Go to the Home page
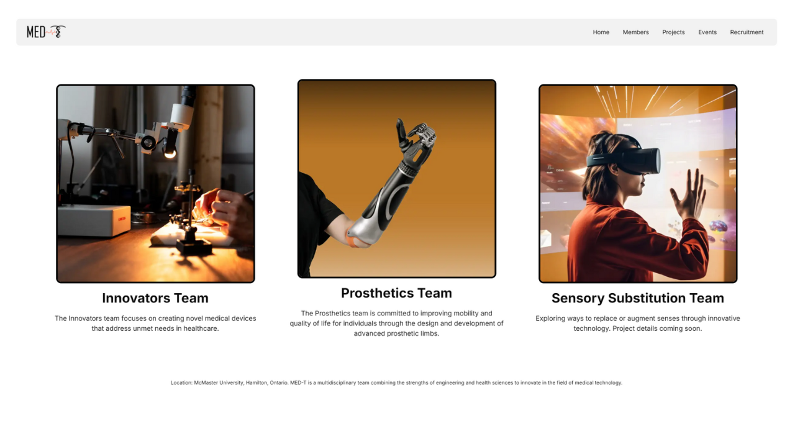Viewport: 795px width, 447px height. click(x=601, y=32)
